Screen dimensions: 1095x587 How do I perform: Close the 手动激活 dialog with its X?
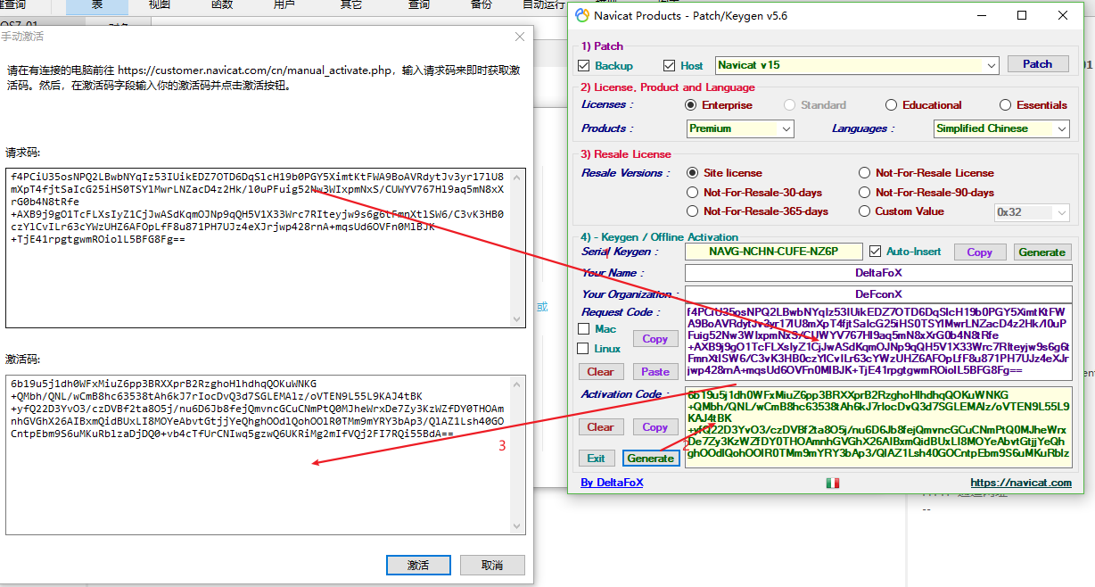tap(520, 37)
